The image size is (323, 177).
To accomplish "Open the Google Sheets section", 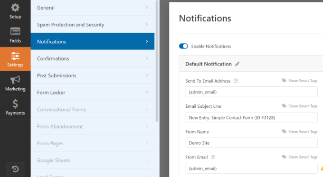I will click(x=93, y=160).
